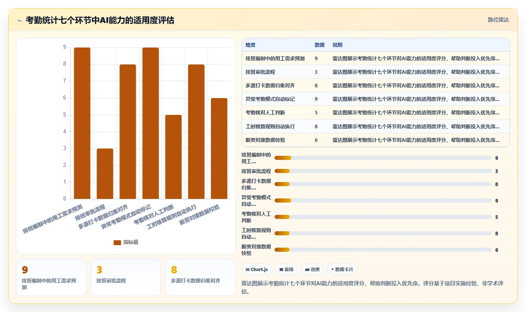
Task: Click the chart legend label 指标值
Action: [131, 242]
